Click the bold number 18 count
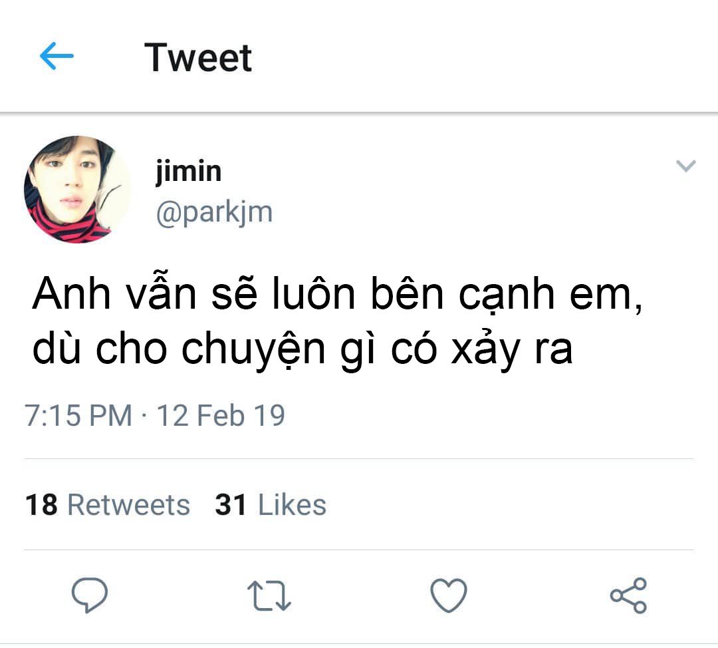 [x=42, y=505]
